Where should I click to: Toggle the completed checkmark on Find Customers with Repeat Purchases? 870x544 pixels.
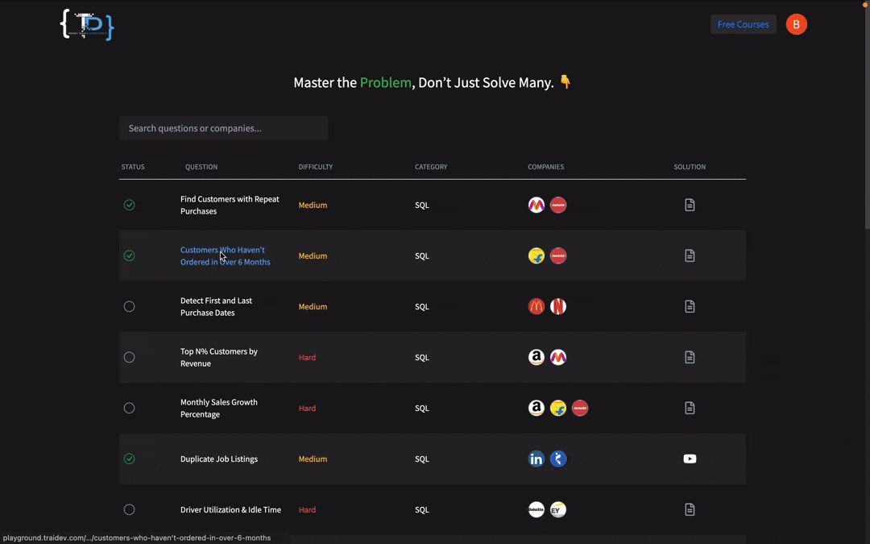click(129, 205)
